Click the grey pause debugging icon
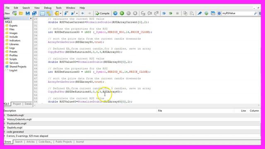This screenshot has width=265, height=149. 128,13
